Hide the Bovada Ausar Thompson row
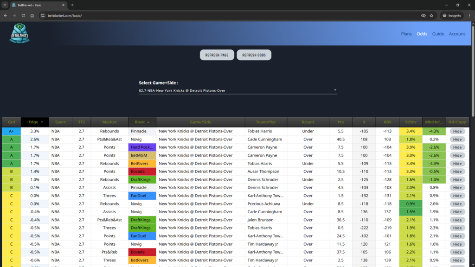Screen dimensions: 475x267 [457, 172]
